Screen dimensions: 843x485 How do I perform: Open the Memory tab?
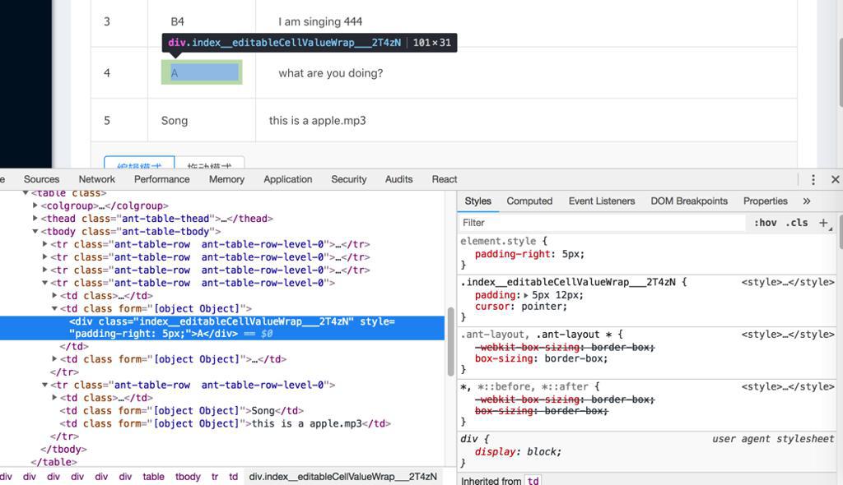(x=226, y=179)
